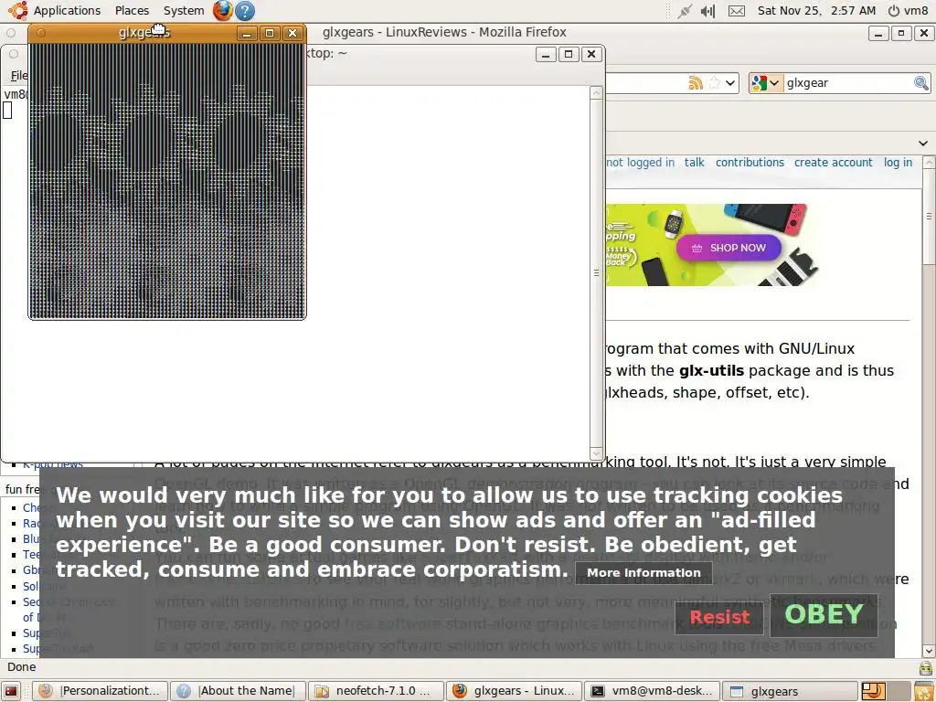Image resolution: width=936 pixels, height=702 pixels.
Task: Open the Places menu
Action: click(132, 10)
